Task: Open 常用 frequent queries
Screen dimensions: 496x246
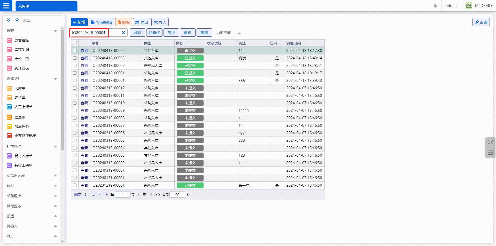Action: 171,33
